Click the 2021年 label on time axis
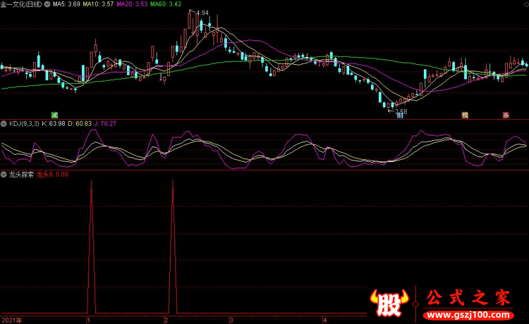This screenshot has height=324, width=529. click(x=11, y=320)
